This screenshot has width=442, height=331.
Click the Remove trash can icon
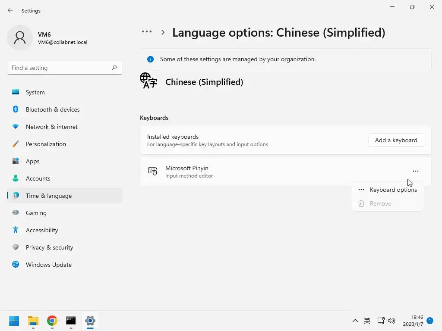(x=361, y=203)
